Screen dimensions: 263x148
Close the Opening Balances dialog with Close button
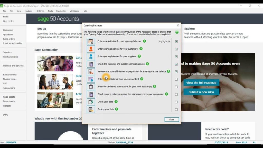172,119
